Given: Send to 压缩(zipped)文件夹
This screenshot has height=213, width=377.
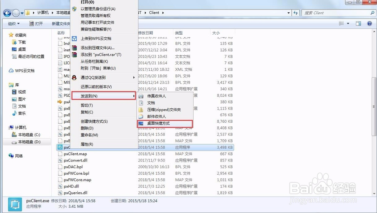Looking at the screenshot, I should [165, 110].
